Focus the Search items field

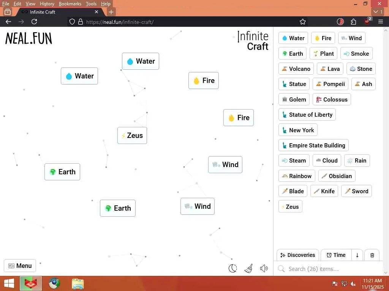(x=328, y=269)
